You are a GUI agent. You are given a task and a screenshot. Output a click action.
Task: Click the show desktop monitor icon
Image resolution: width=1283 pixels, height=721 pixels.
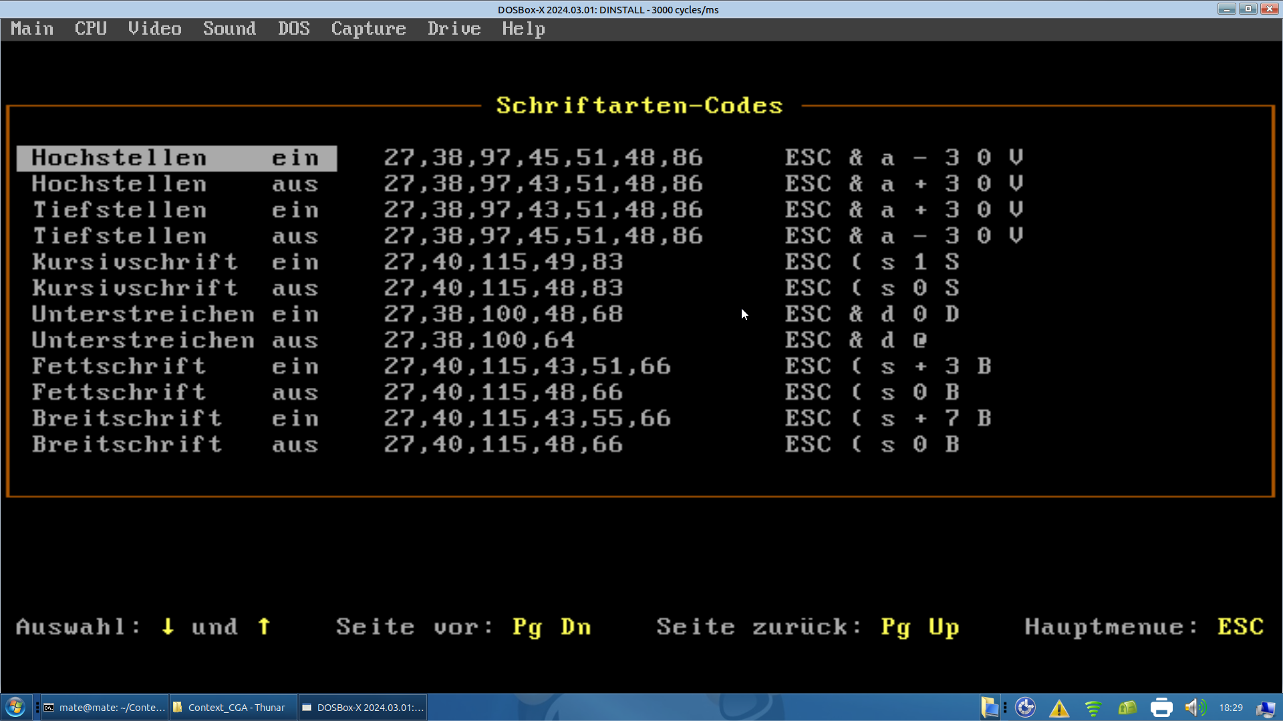click(x=1266, y=708)
